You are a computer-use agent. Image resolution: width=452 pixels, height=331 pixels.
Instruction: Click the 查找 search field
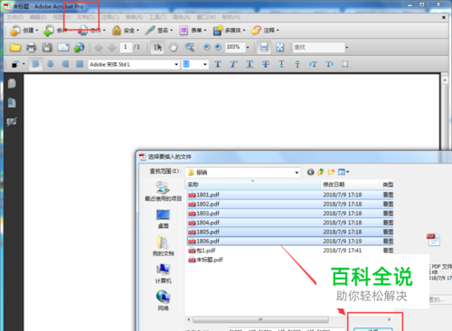318,47
